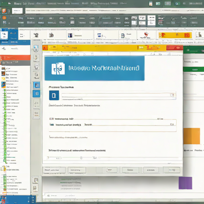
Task: Click the fourth button in the dialog's bottom row
Action: tap(130, 170)
